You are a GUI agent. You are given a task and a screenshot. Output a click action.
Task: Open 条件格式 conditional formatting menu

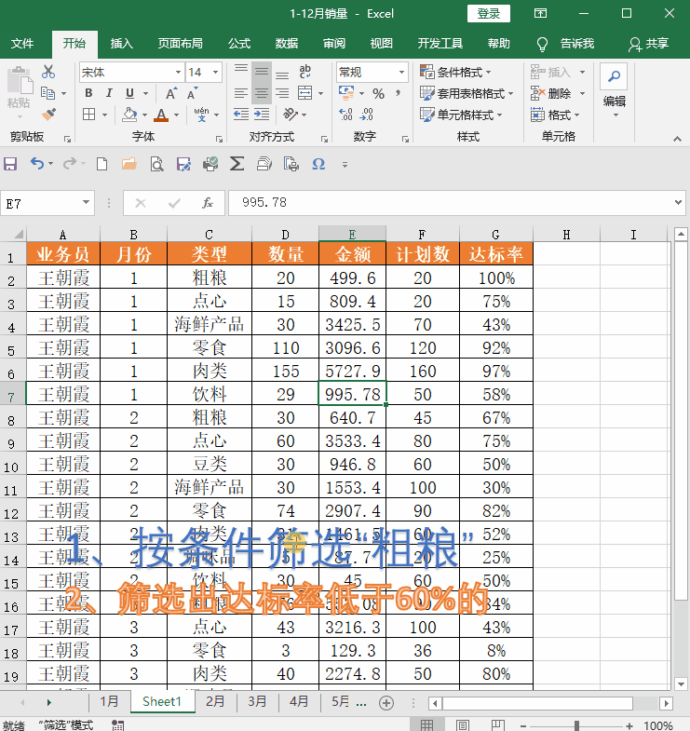point(455,73)
